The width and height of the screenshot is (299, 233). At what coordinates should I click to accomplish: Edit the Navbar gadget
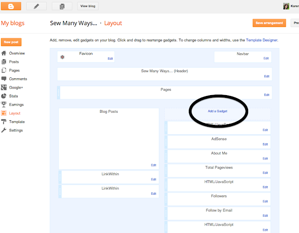click(x=266, y=58)
